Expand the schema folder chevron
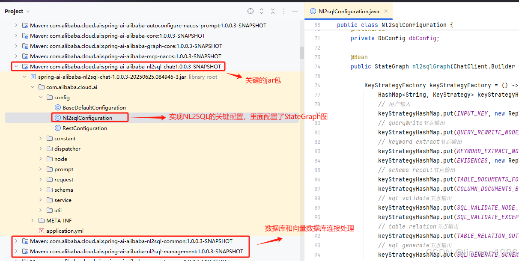This screenshot has height=261, width=519. tap(41, 190)
